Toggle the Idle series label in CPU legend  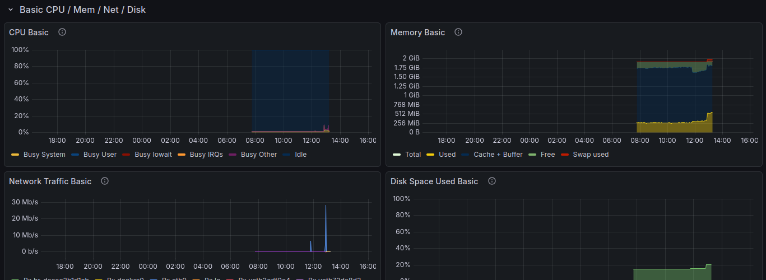click(x=300, y=155)
